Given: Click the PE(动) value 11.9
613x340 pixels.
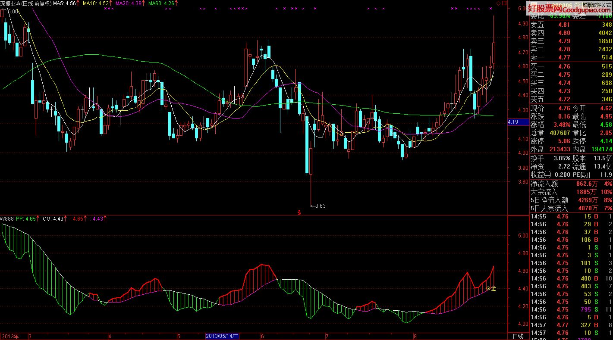Looking at the screenshot, I should point(606,175).
